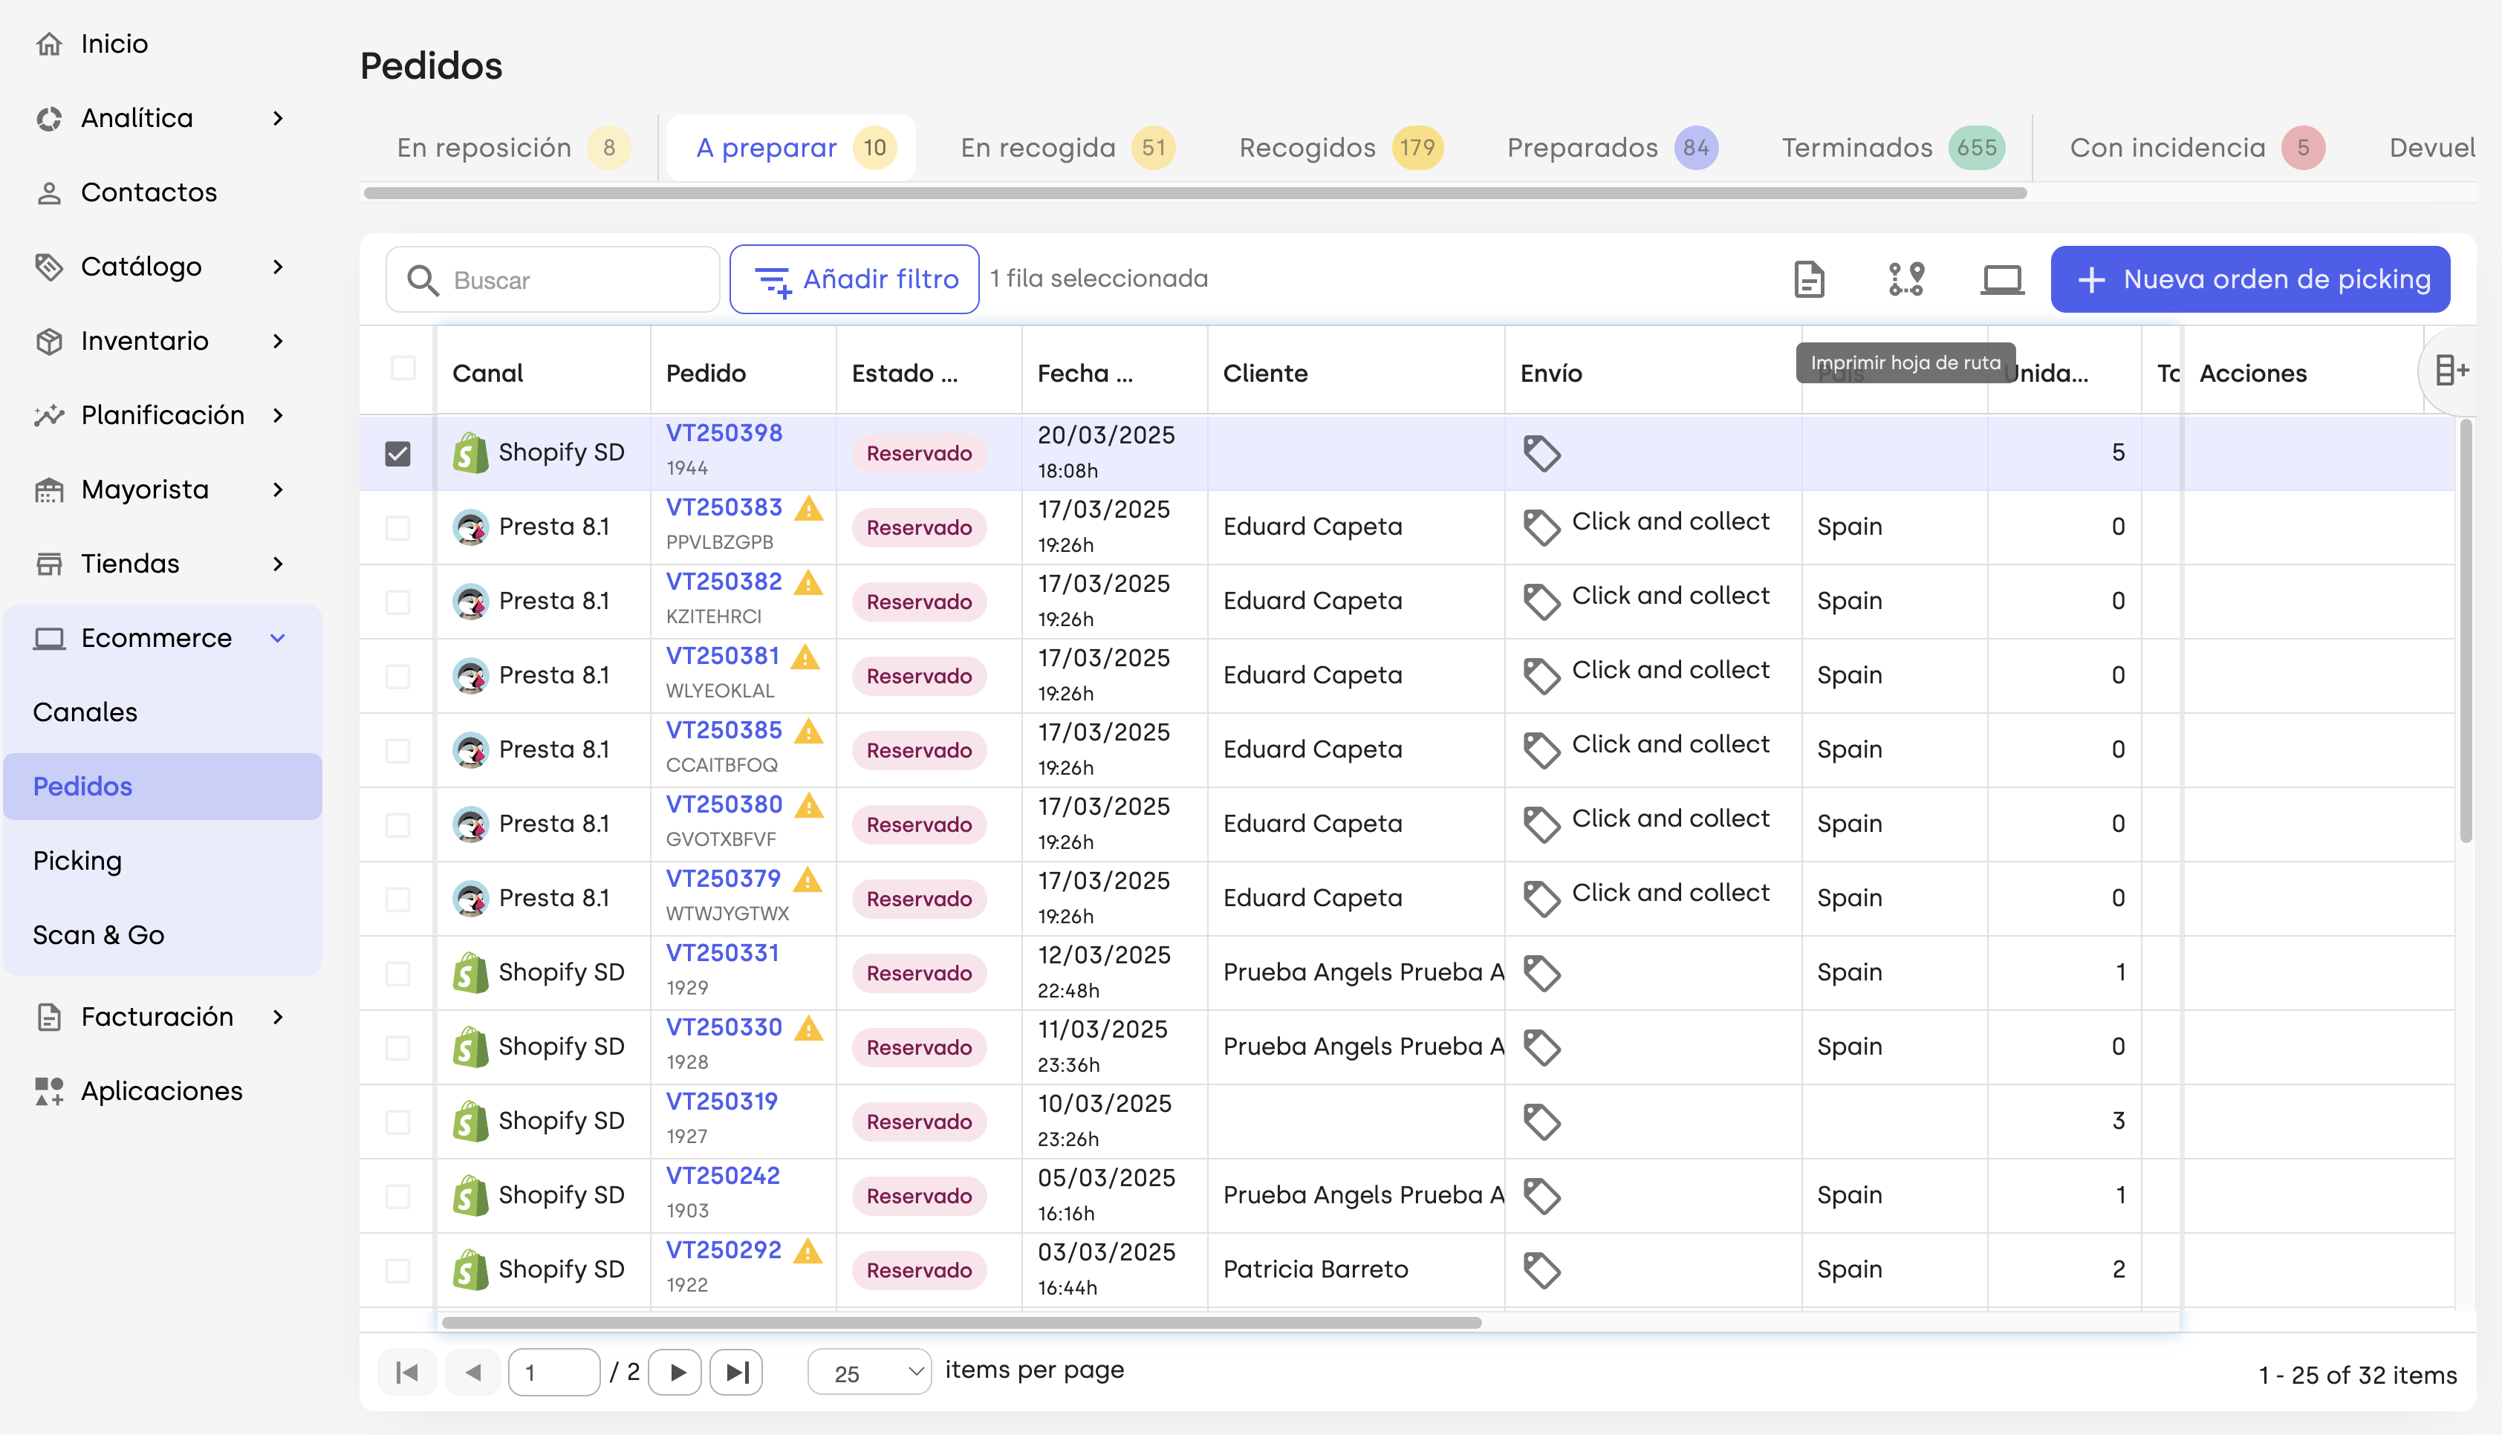Check the VT250383 row checkbox
The width and height of the screenshot is (2502, 1435).
pyautogui.click(x=398, y=527)
